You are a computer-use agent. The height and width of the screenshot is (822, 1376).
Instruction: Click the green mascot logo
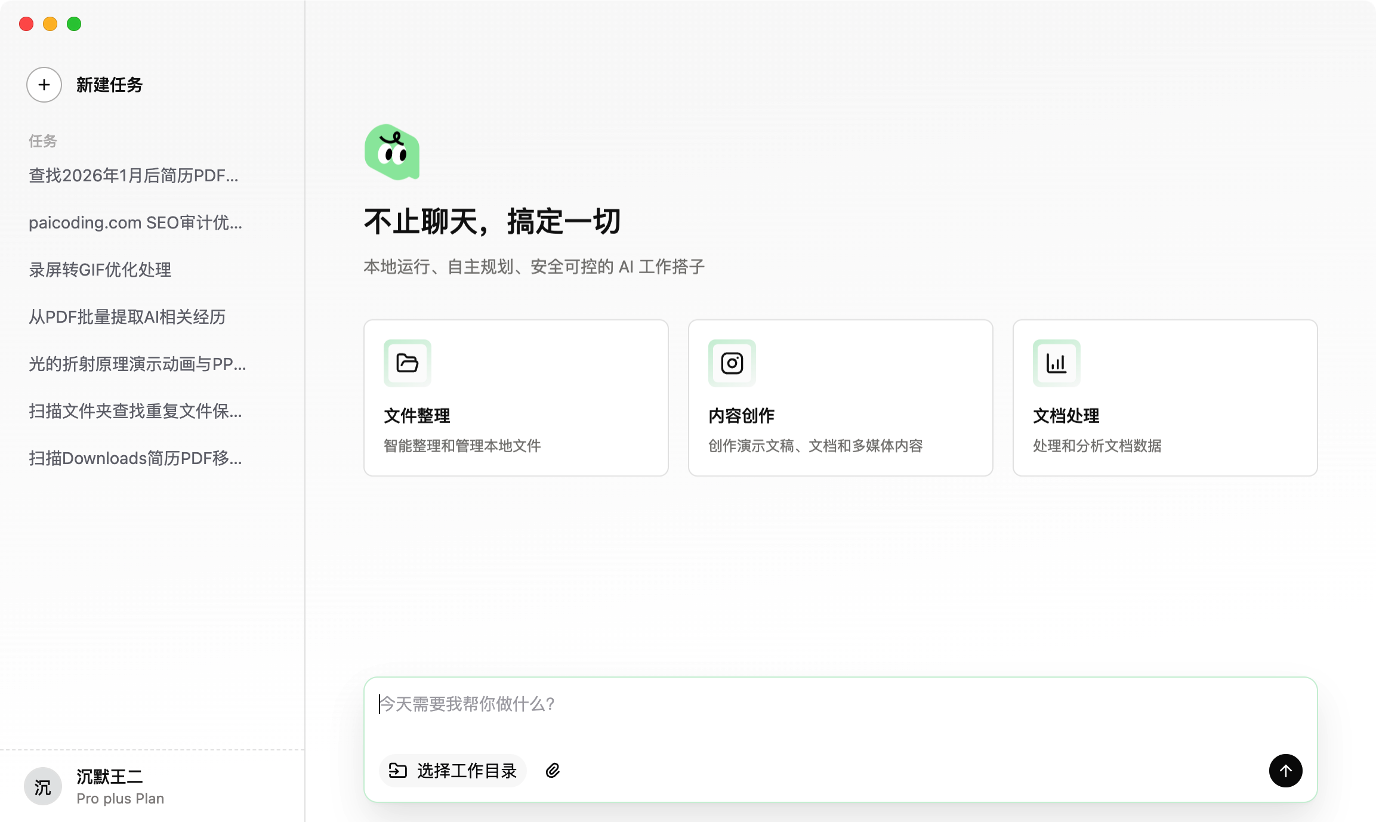(392, 152)
